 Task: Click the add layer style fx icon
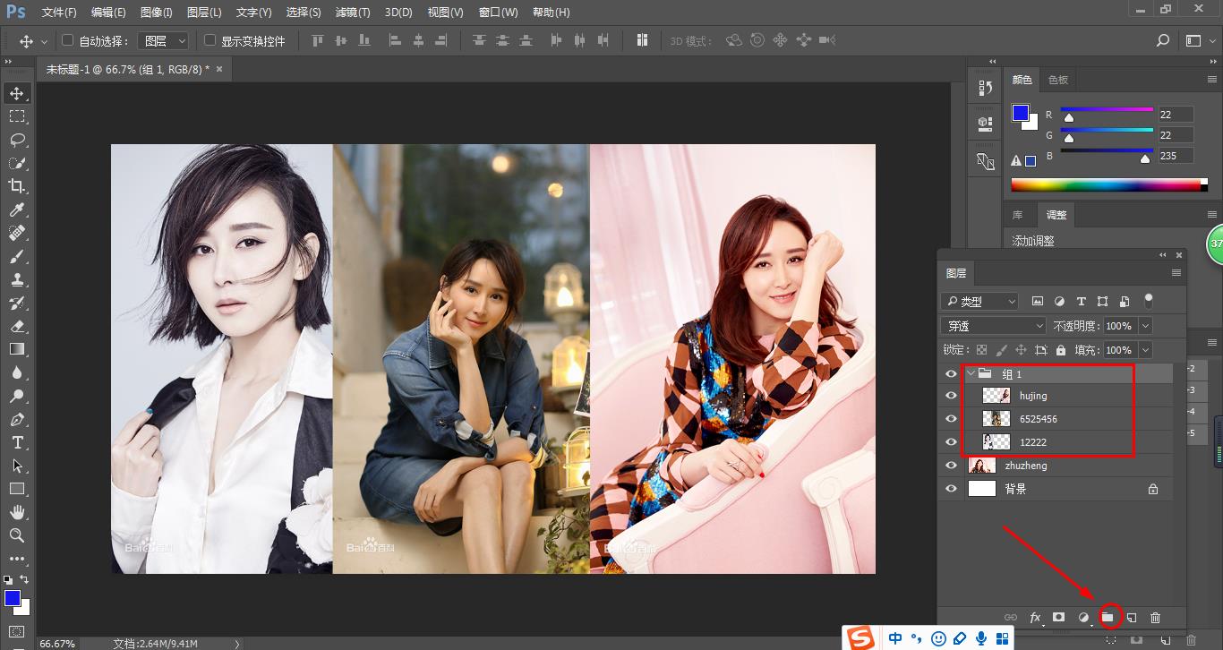coord(1035,618)
